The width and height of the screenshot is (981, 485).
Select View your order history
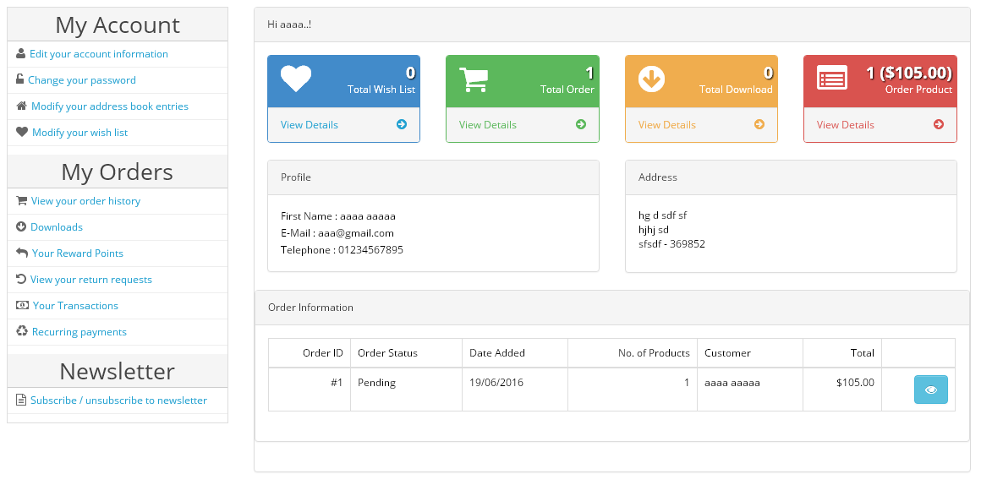point(85,200)
